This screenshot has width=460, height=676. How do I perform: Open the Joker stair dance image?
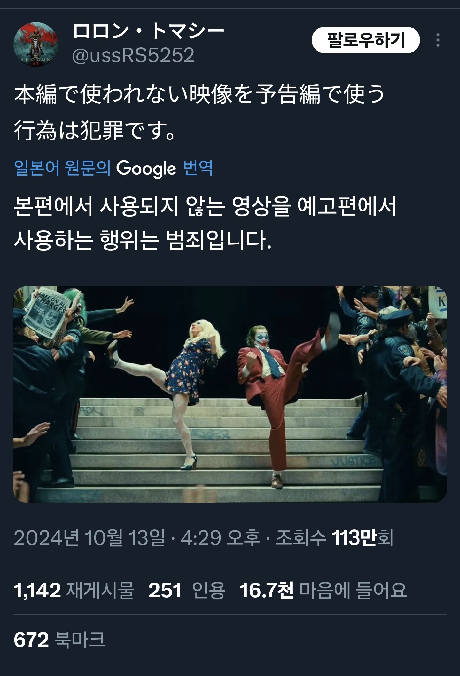[x=230, y=394]
